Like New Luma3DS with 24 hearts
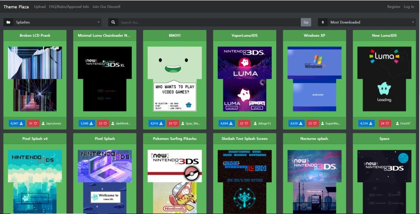Viewport: 420px width, 214px height. pyautogui.click(x=385, y=123)
